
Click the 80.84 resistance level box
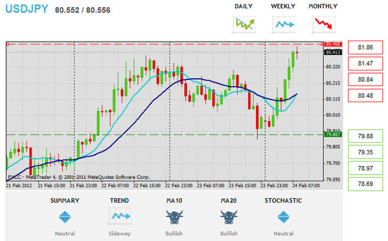pyautogui.click(x=365, y=79)
